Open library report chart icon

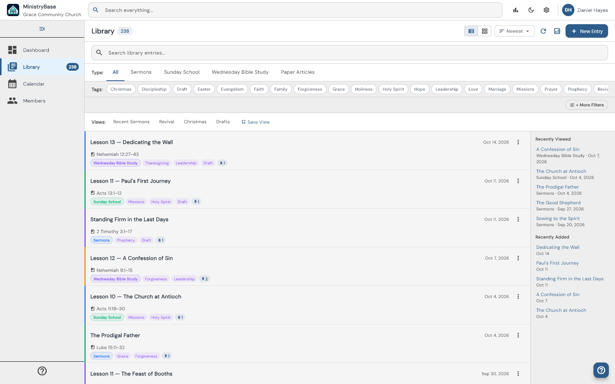[x=557, y=31]
